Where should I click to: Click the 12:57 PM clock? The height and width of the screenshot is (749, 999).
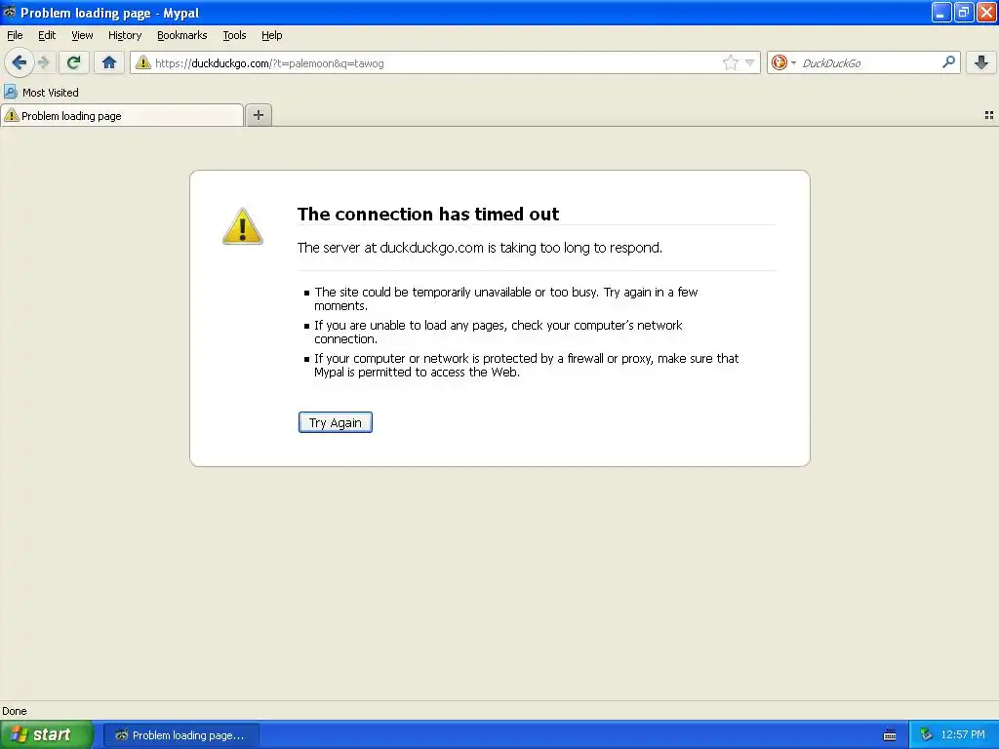(x=963, y=735)
